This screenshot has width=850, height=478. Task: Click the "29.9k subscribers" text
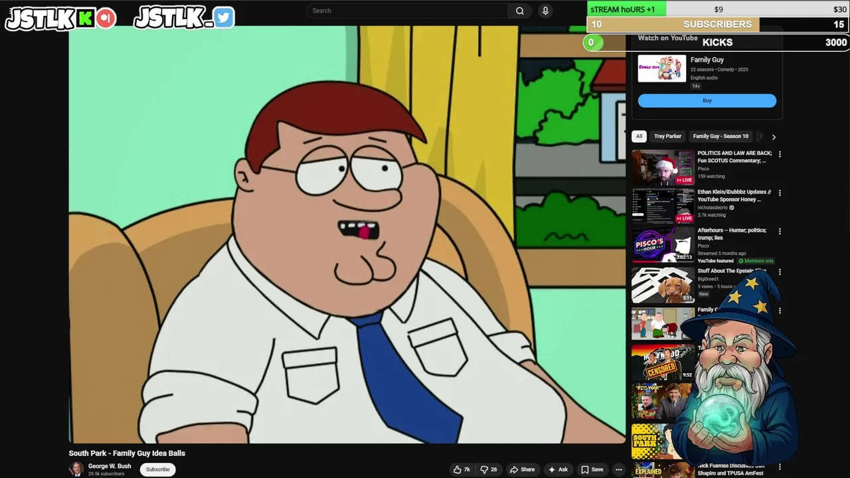pyautogui.click(x=106, y=474)
